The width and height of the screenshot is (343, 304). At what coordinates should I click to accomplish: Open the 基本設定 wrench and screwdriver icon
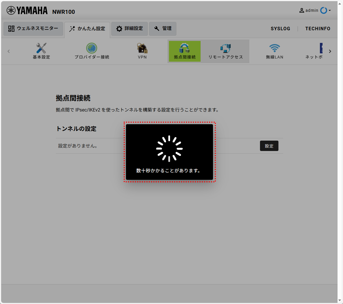point(41,48)
